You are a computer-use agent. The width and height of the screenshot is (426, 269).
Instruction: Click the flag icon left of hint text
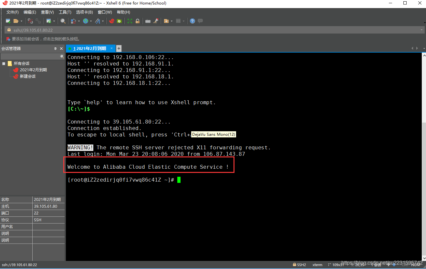(x=8, y=39)
